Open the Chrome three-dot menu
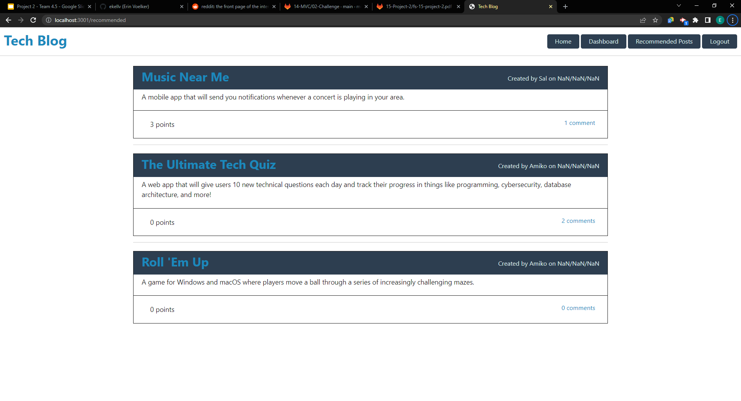 click(x=732, y=20)
